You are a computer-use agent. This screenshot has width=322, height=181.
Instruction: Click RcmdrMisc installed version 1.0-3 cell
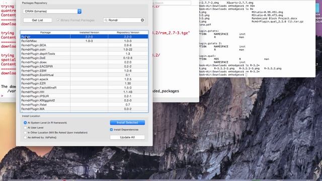(x=89, y=41)
